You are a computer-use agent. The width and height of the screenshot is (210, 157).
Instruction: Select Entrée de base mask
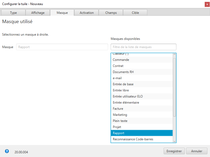(142, 84)
